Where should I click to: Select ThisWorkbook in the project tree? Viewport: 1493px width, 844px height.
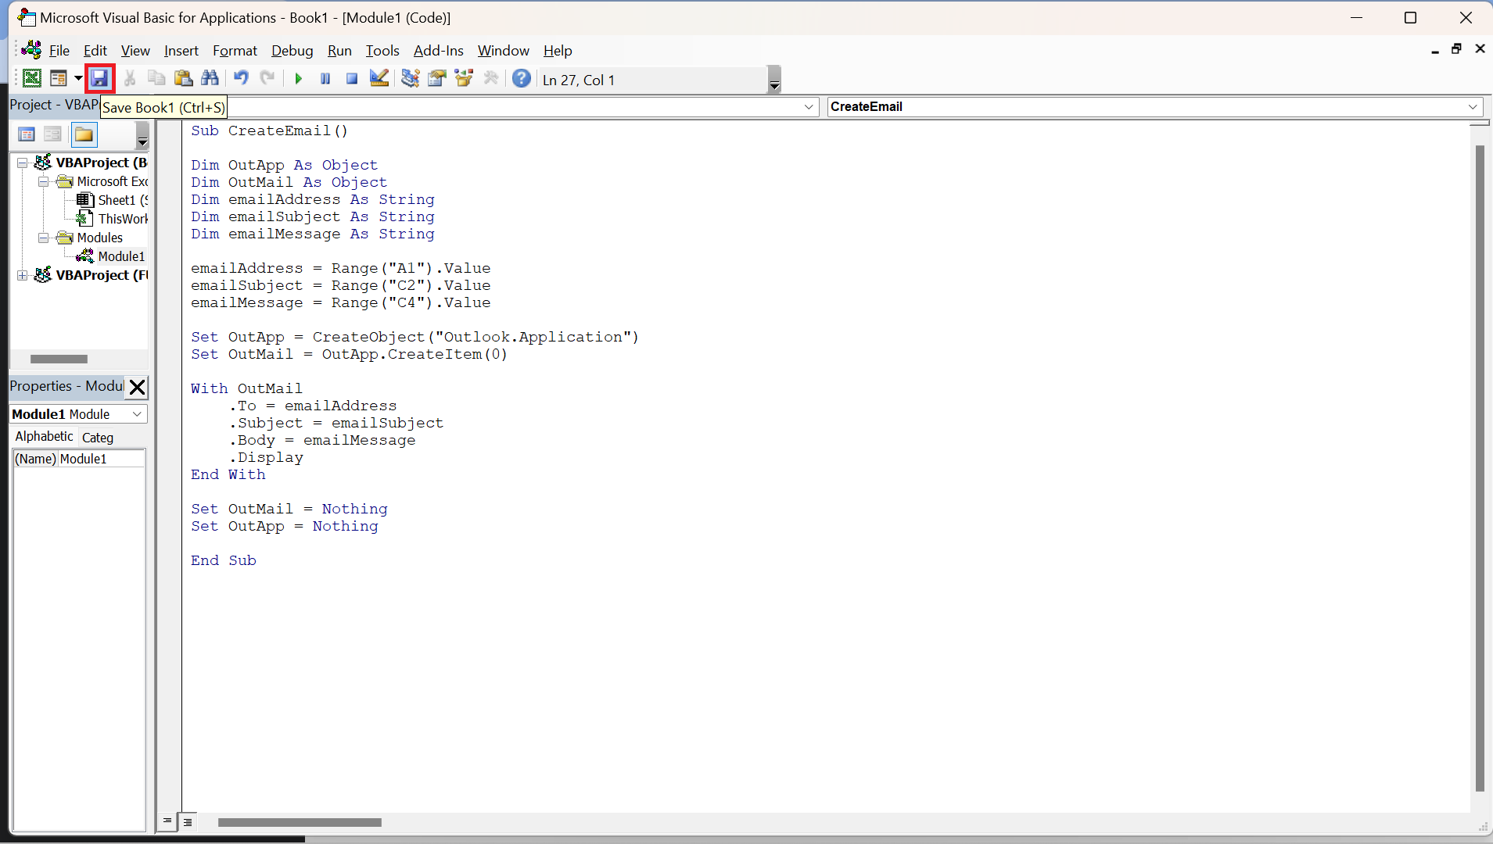tap(113, 219)
